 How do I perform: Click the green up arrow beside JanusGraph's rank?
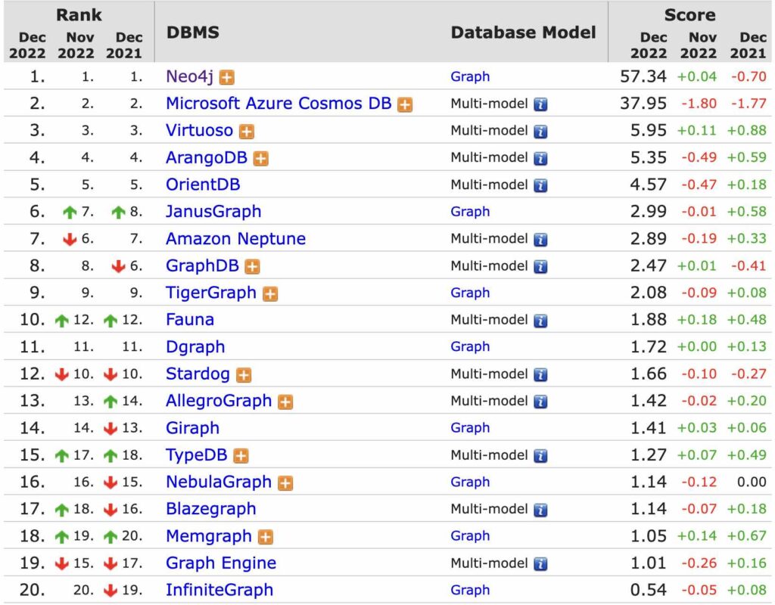pyautogui.click(x=66, y=212)
